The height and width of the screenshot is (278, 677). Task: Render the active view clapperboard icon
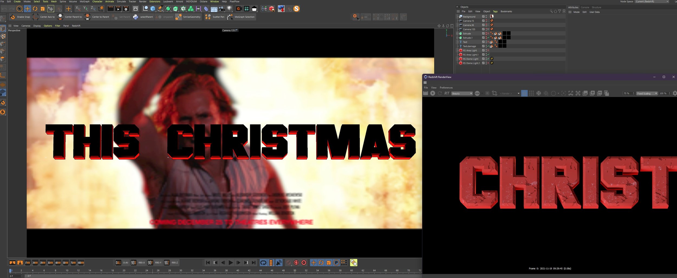pos(110,9)
